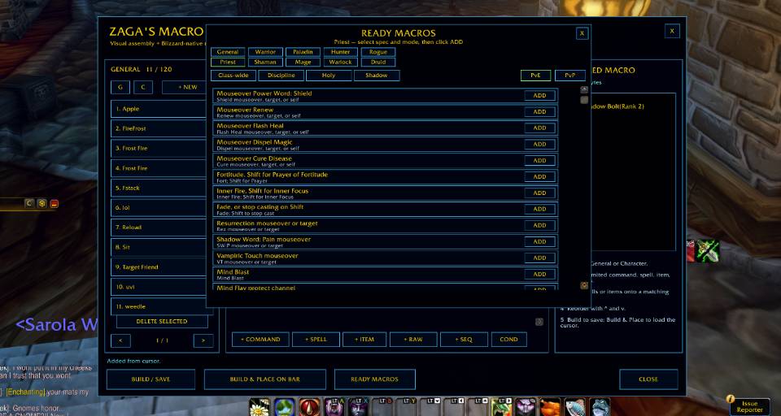The height and width of the screenshot is (416, 781).
Task: Add the Mouseover Renew macro
Action: click(540, 112)
